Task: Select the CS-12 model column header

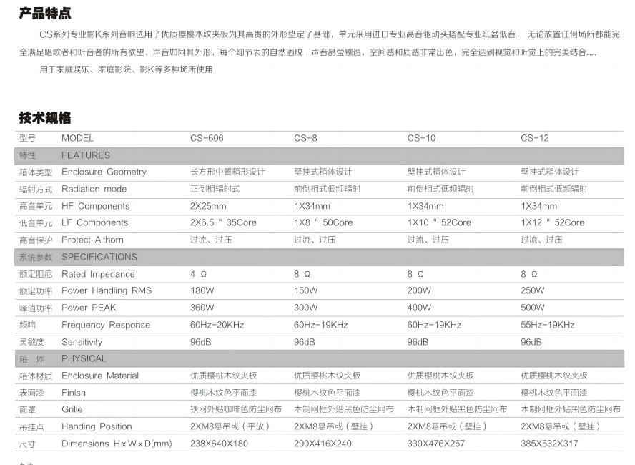Action: coord(535,138)
